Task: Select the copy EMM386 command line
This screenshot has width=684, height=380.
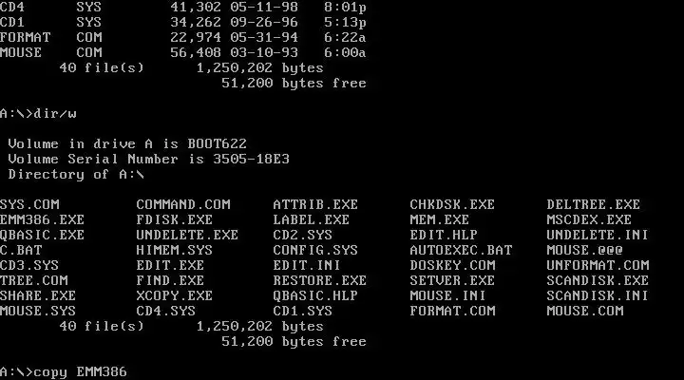Action: click(x=64, y=371)
